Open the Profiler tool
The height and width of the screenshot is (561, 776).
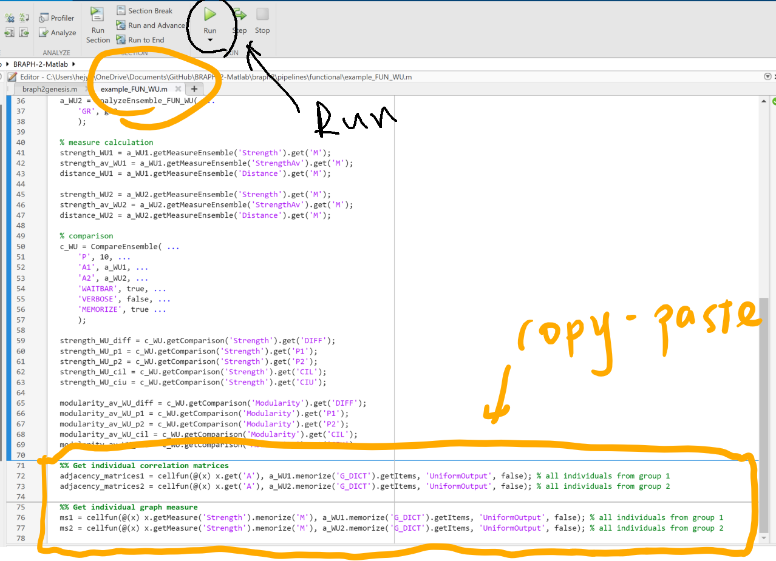(x=56, y=18)
